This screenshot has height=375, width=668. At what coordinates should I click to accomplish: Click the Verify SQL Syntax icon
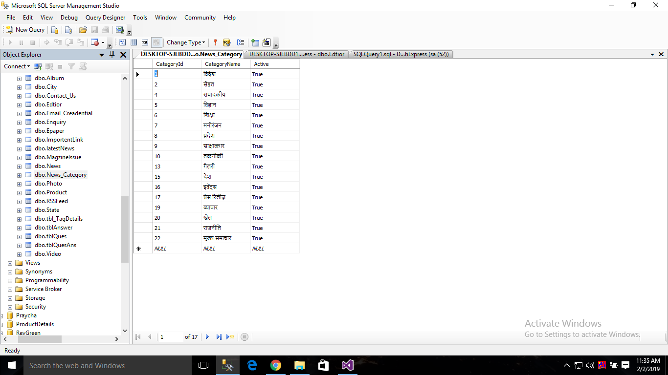[x=226, y=42]
